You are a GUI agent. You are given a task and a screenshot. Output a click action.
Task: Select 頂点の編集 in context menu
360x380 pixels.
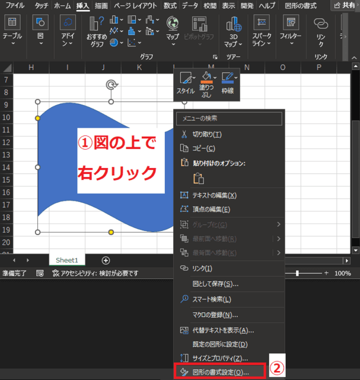coord(211,209)
